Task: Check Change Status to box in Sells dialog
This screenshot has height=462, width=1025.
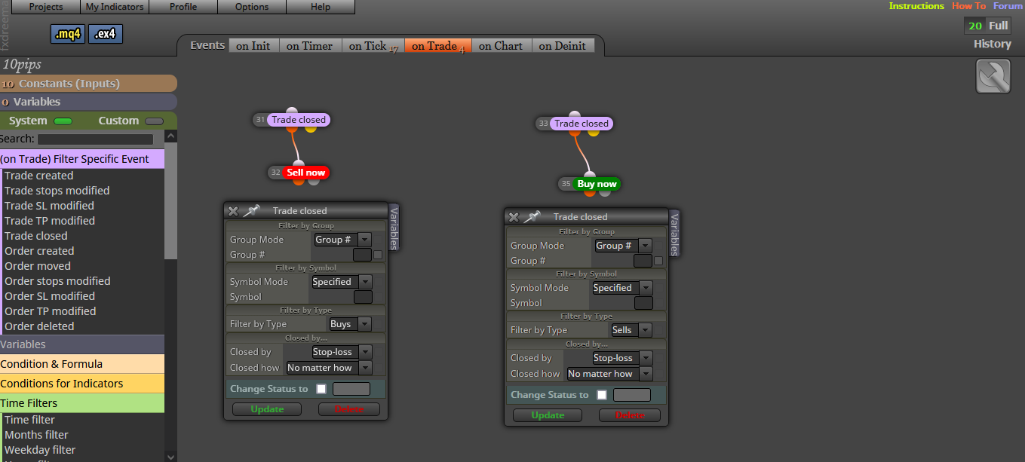Action: [x=602, y=395]
